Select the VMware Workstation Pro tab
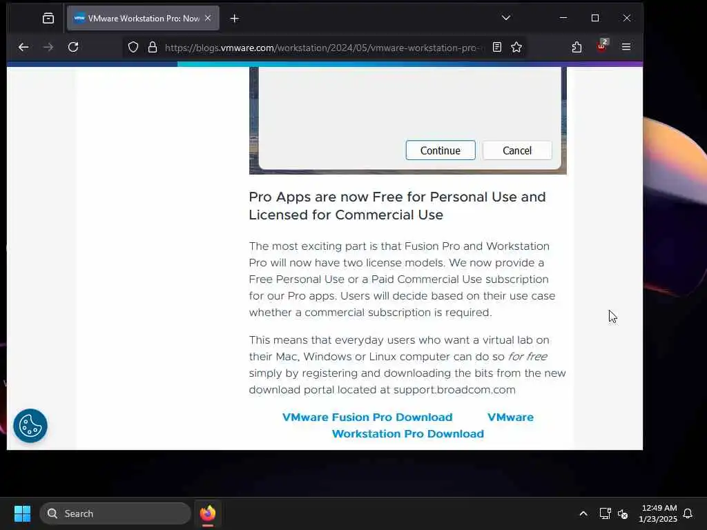This screenshot has width=707, height=530. (x=143, y=18)
